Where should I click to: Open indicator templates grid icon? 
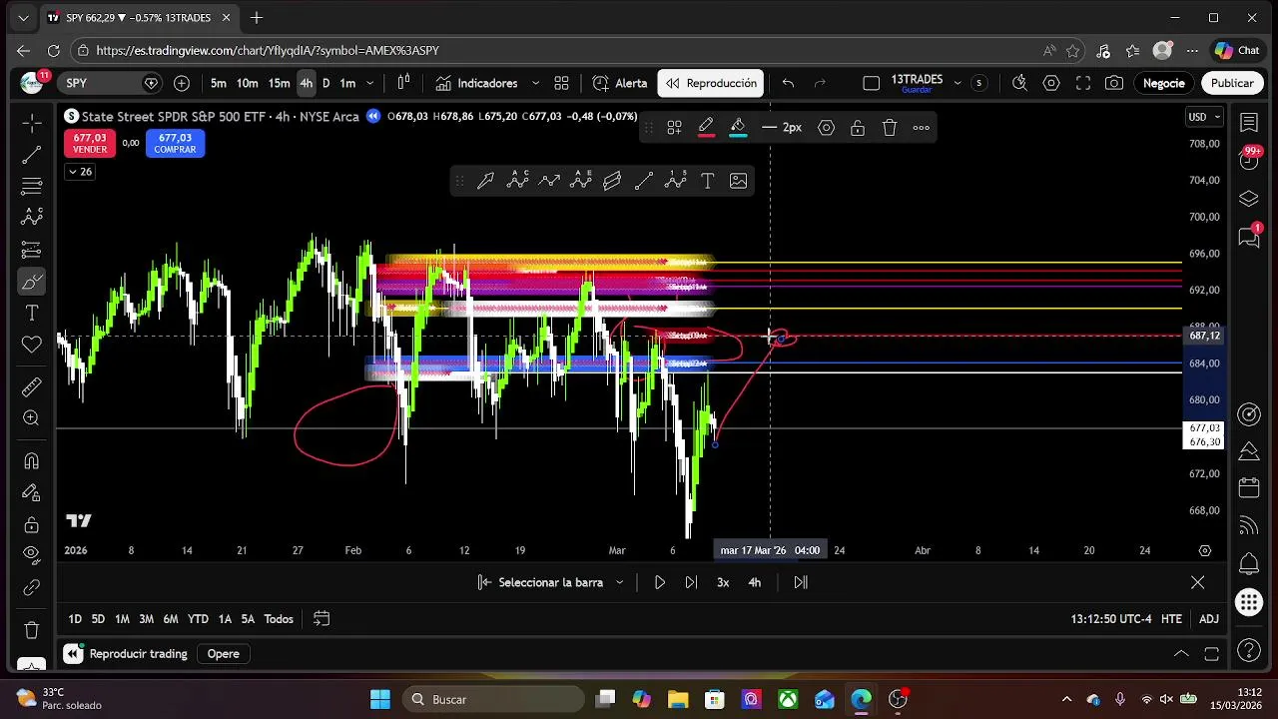click(561, 83)
